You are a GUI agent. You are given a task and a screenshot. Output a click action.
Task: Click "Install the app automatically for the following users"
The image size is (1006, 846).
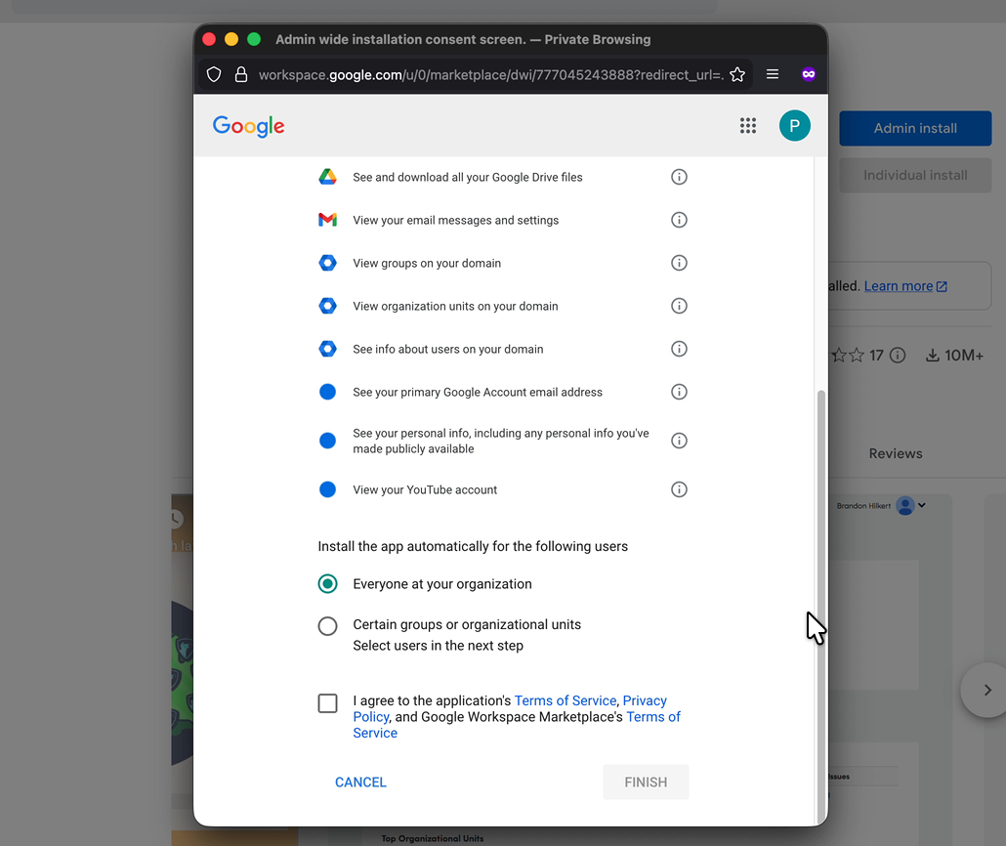(473, 546)
